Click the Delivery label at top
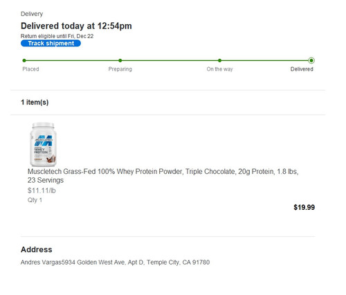346x295 pixels. point(32,14)
